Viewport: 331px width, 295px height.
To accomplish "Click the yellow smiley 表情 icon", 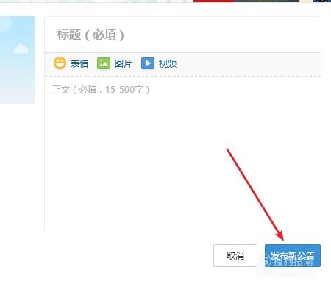I will 60,63.
